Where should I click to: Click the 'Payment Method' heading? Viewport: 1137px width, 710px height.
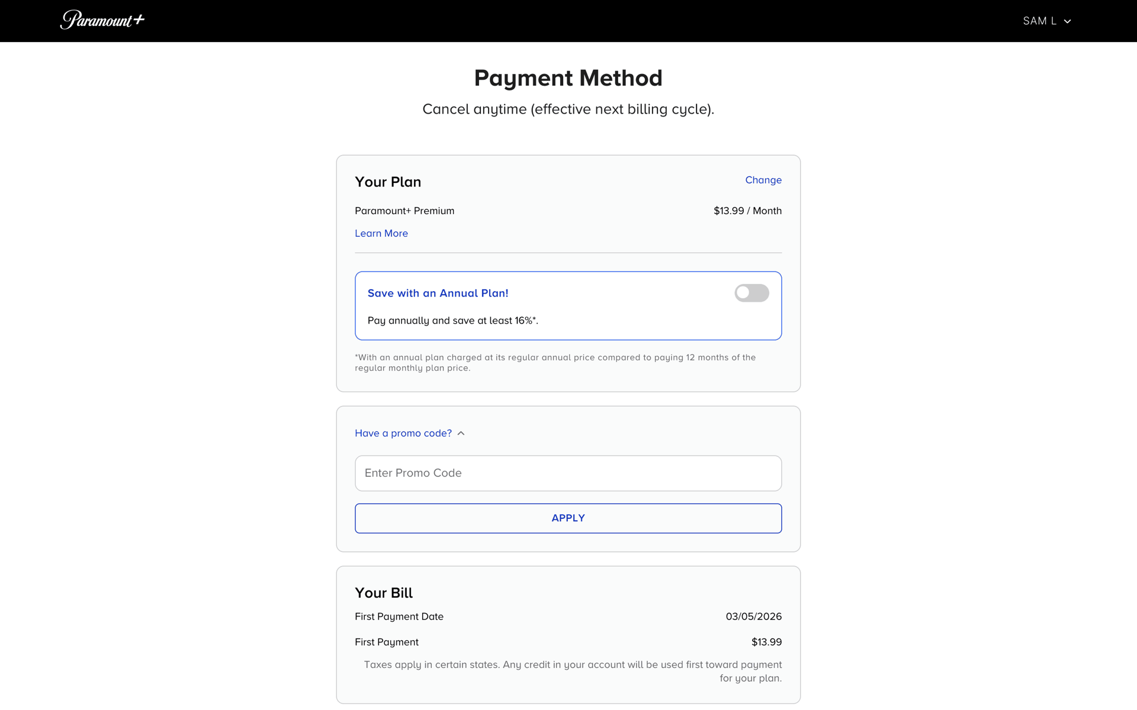tap(568, 78)
